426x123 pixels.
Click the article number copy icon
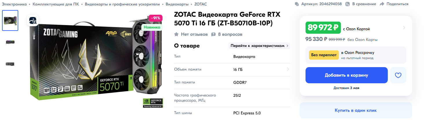pyautogui.click(x=297, y=4)
